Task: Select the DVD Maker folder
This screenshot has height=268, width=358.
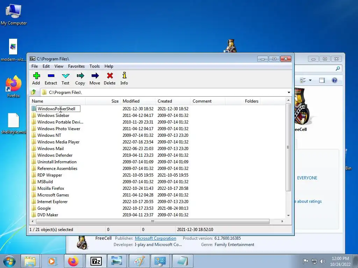Action: point(48,215)
